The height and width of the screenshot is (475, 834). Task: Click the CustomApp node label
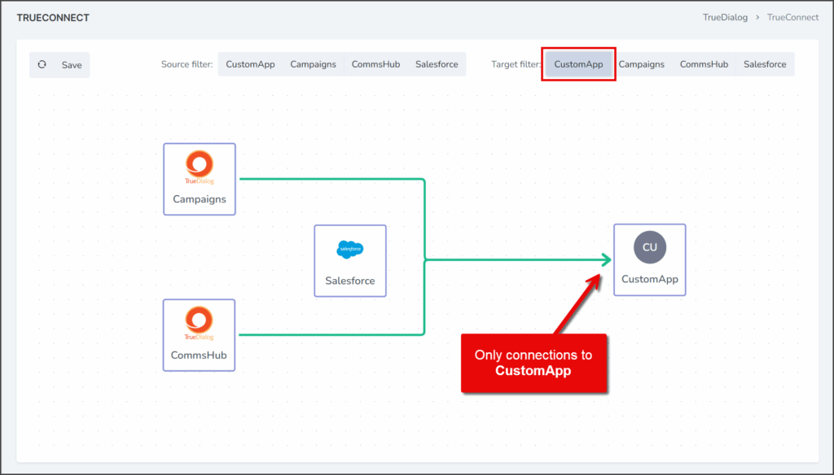tap(649, 279)
